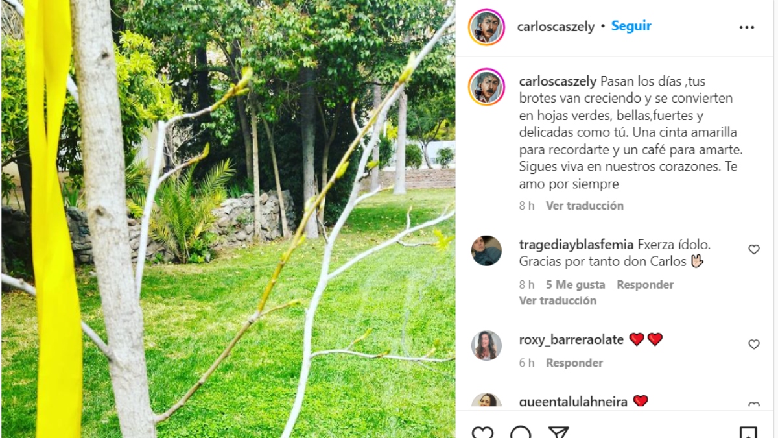Like the post with the heart icon
Image resolution: width=778 pixels, height=438 pixels.
coord(482,432)
